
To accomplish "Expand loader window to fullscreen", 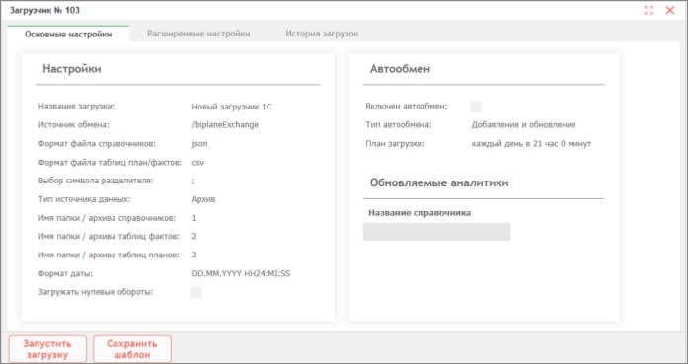I will (x=649, y=11).
